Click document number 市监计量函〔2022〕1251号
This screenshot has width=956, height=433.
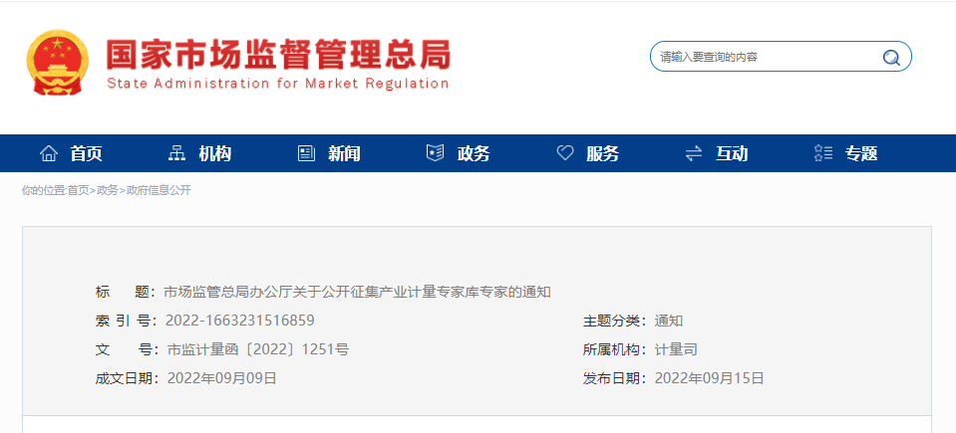coord(258,350)
